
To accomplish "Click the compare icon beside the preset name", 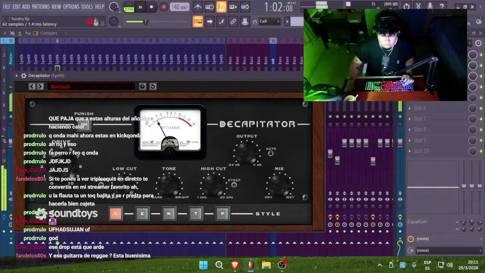I will coord(142,86).
